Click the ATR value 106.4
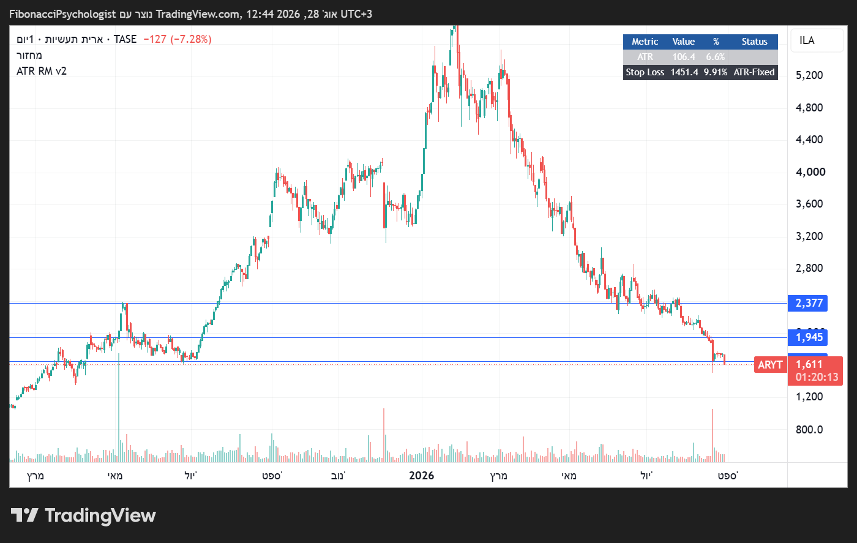 pyautogui.click(x=683, y=57)
